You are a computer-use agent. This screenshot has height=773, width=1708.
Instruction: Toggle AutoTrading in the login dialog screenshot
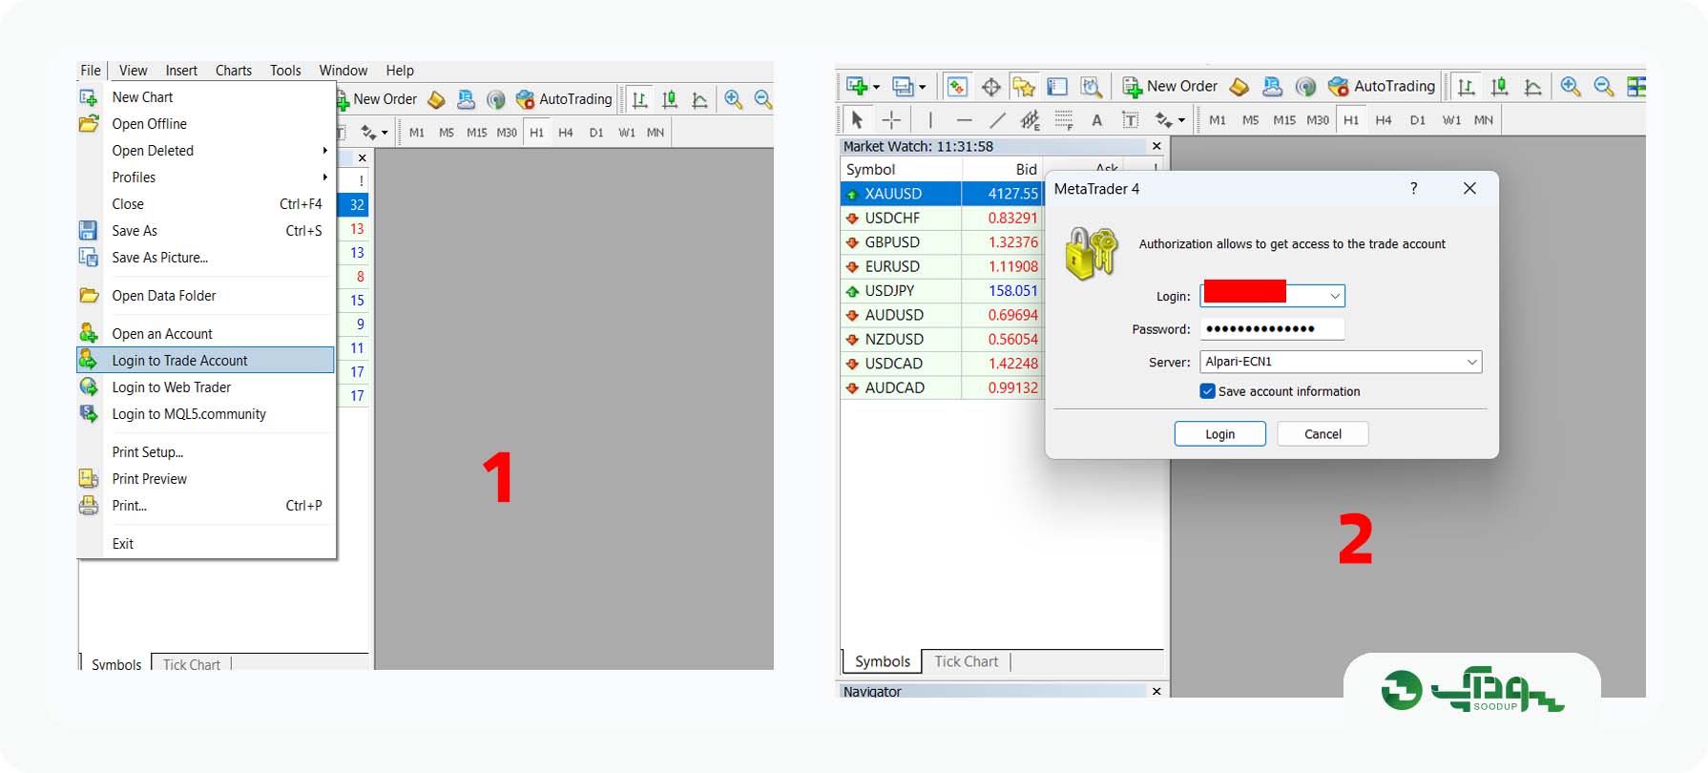coord(1382,87)
